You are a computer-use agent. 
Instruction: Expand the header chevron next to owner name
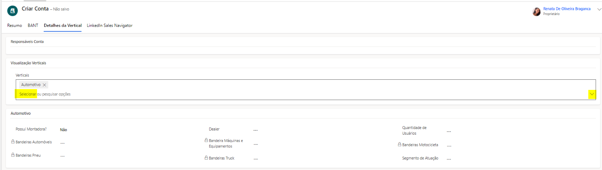pos(599,9)
